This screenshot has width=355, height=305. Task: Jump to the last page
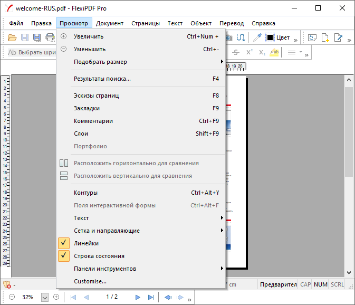(151, 297)
